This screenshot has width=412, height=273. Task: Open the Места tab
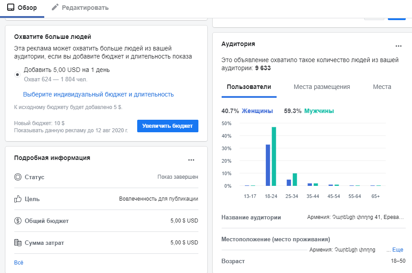[382, 87]
